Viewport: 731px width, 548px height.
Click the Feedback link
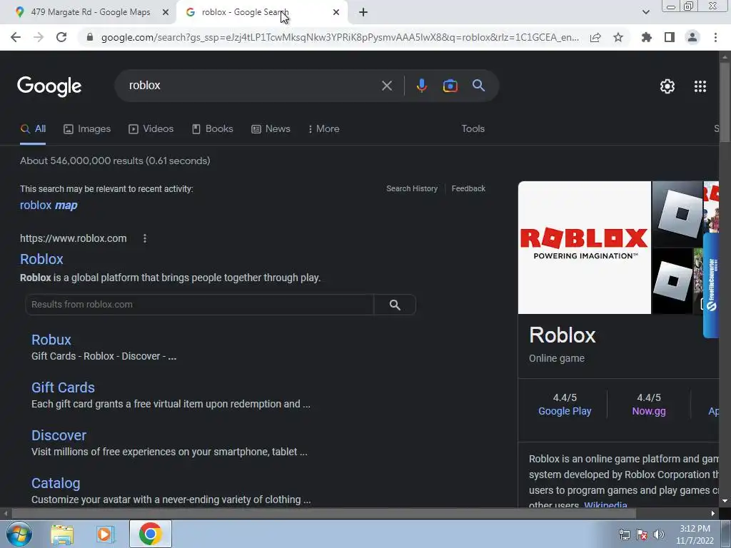pos(468,188)
